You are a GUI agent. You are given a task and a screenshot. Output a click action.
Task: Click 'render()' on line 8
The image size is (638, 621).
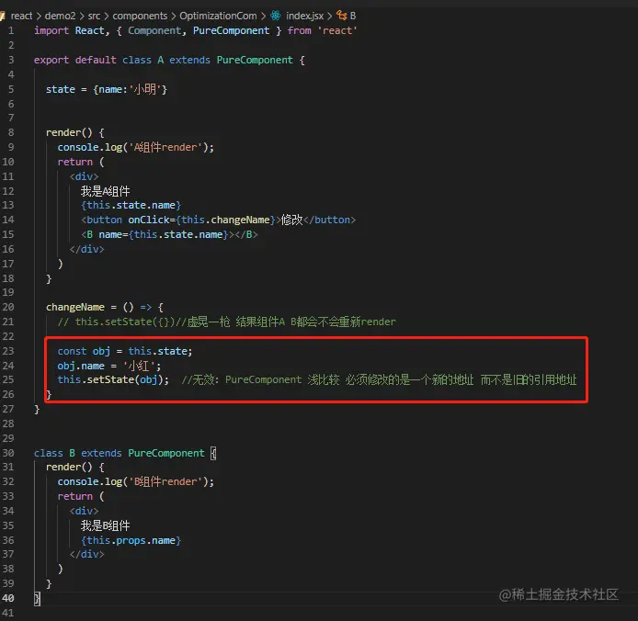point(69,132)
